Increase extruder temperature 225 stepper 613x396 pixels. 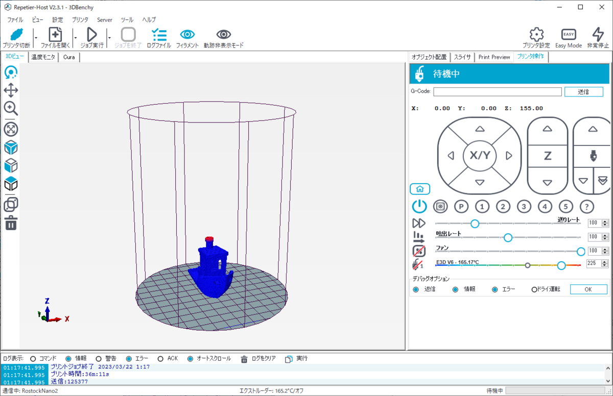tap(605, 262)
